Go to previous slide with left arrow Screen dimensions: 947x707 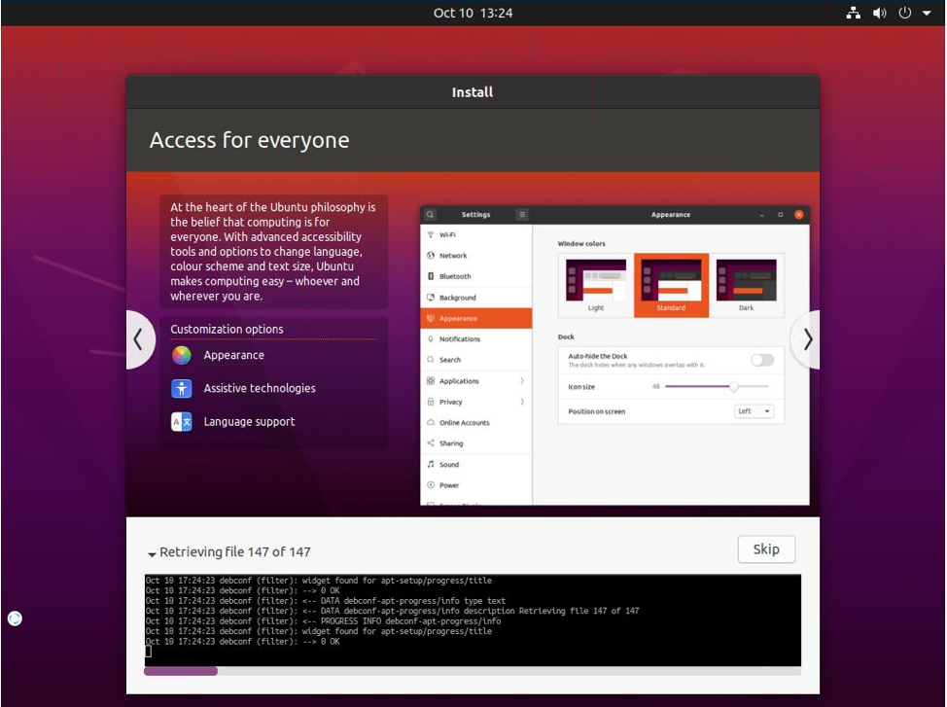coord(139,339)
